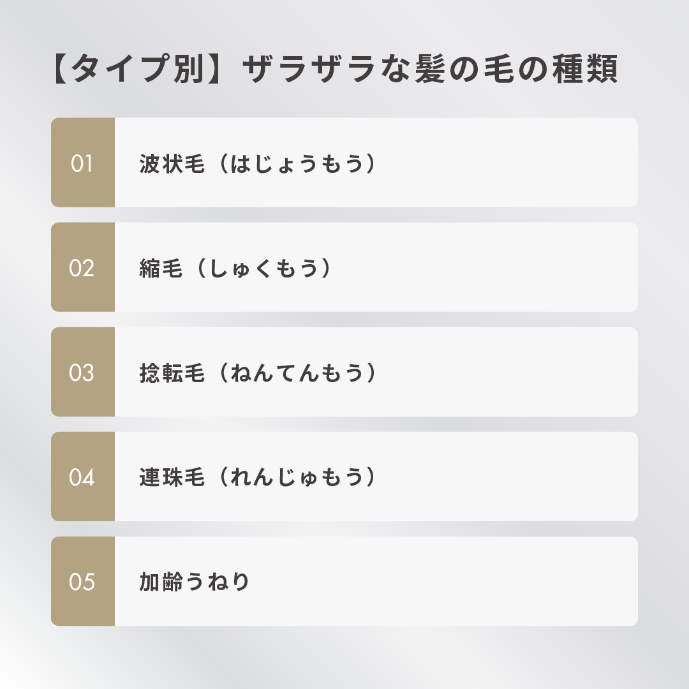Choose the 捻転毛 kanji label
The height and width of the screenshot is (689, 689).
pyautogui.click(x=172, y=373)
